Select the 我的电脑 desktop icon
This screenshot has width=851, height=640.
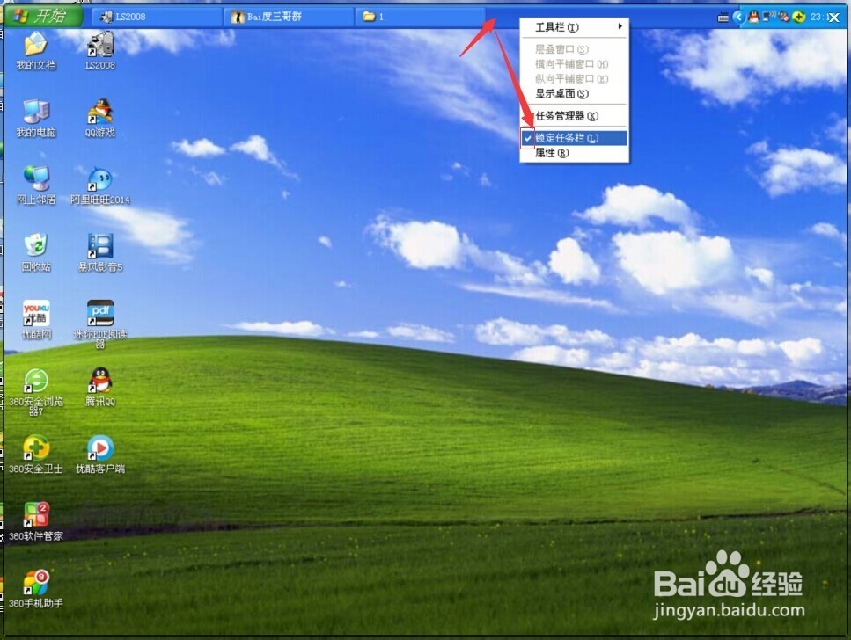tap(36, 118)
